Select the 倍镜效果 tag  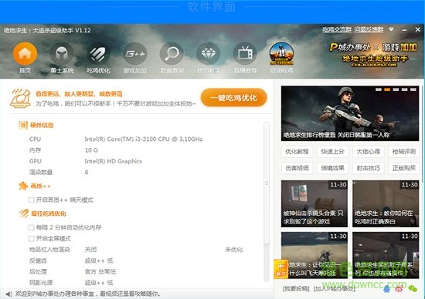(332, 168)
